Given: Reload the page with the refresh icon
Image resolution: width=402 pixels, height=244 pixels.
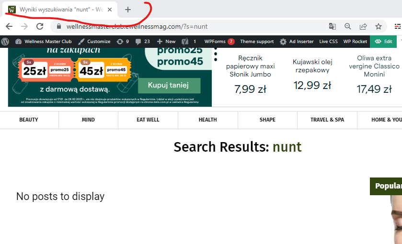Looking at the screenshot, I should (40, 26).
